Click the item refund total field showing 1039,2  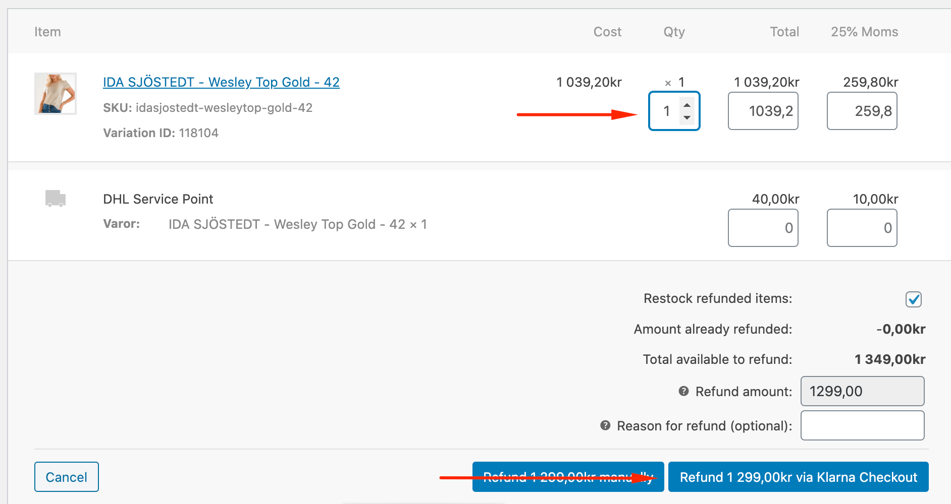click(x=763, y=111)
